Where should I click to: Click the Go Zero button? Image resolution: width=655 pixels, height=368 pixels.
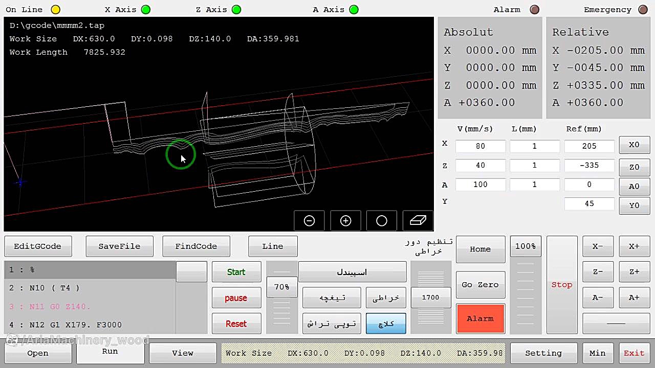tap(481, 285)
